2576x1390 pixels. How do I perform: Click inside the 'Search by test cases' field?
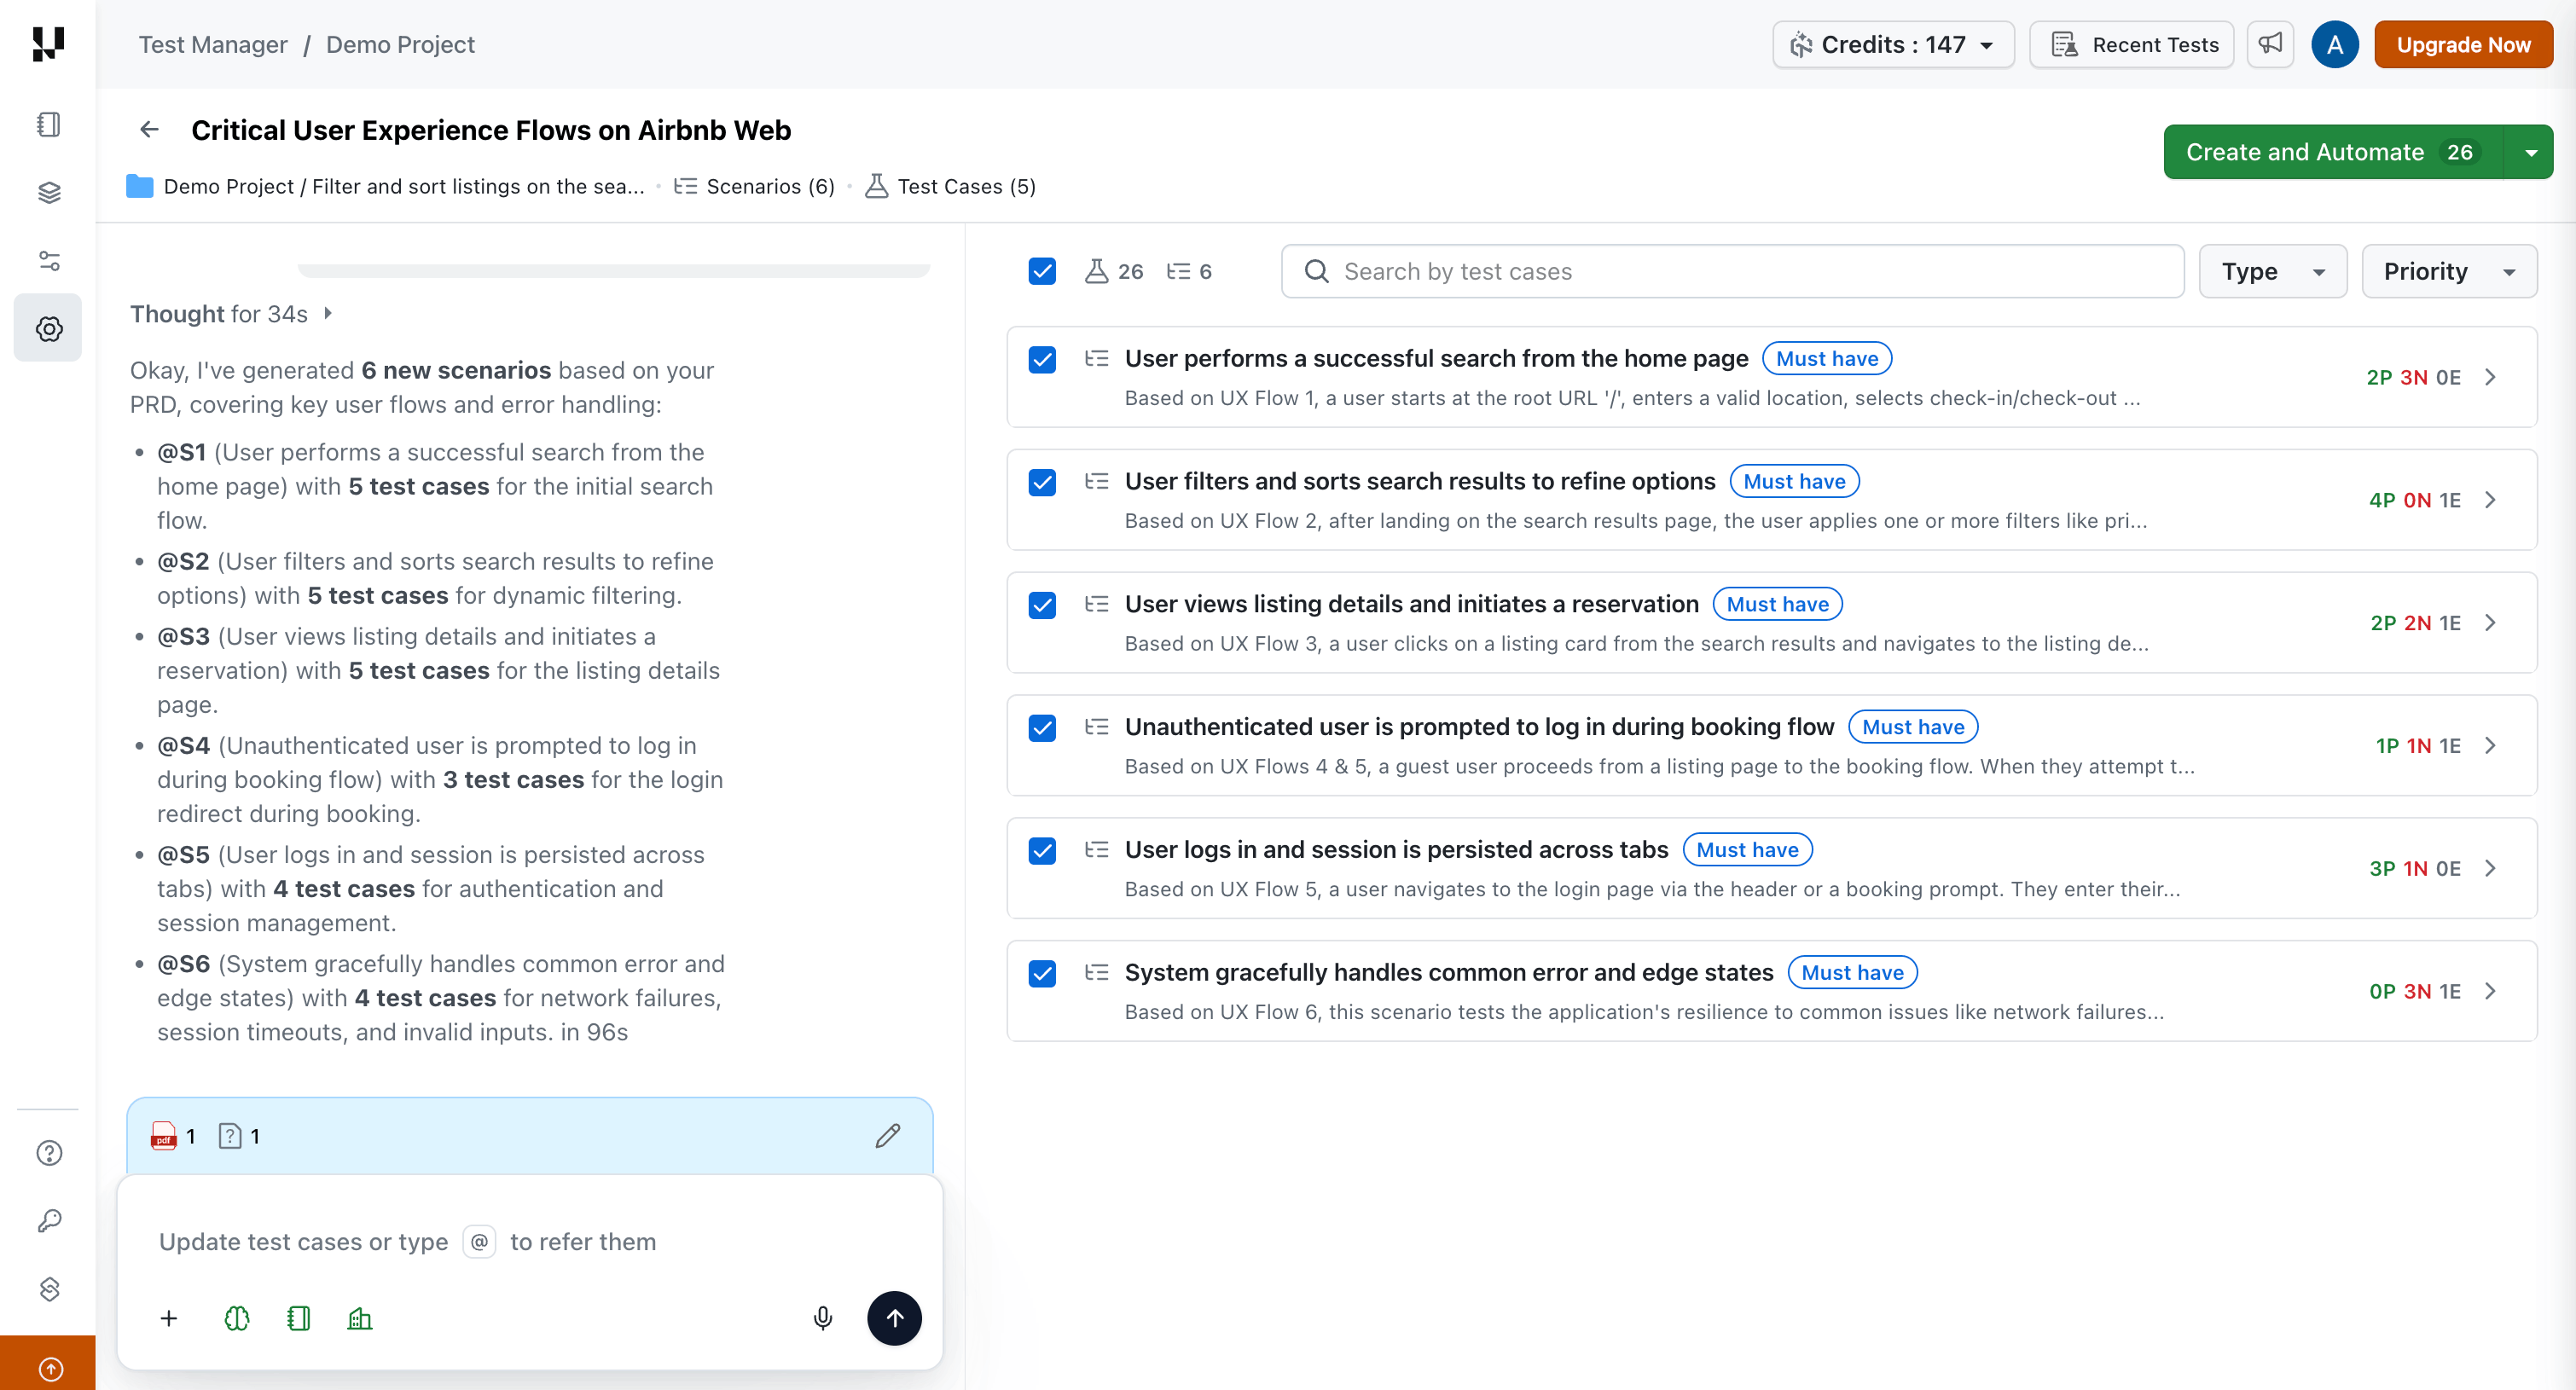coord(1730,271)
